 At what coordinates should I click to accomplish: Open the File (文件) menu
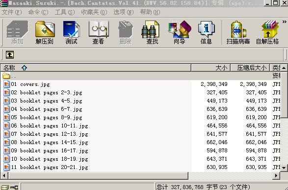tap(12, 12)
